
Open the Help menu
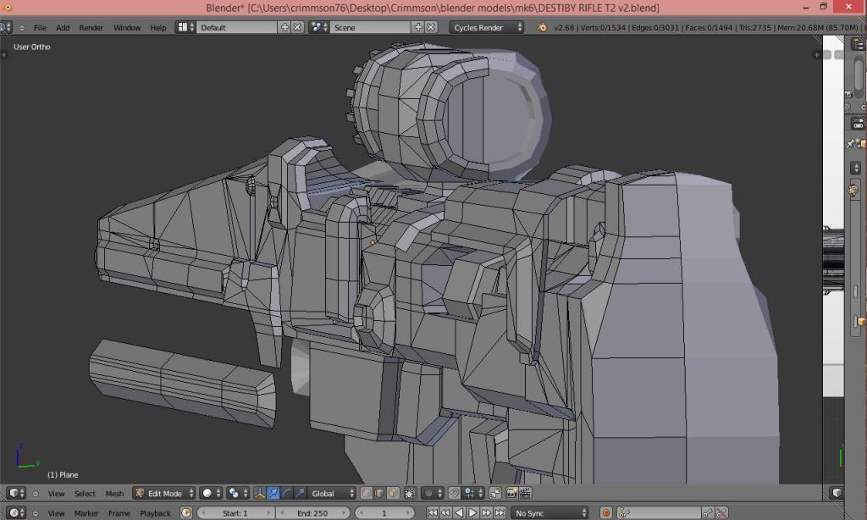pyautogui.click(x=158, y=27)
